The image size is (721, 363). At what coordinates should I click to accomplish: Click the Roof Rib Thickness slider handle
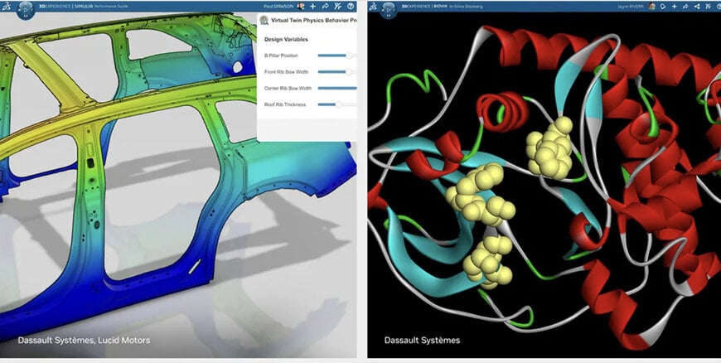[x=338, y=104]
